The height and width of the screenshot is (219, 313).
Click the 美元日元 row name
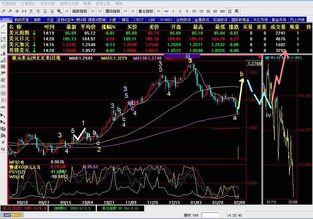coord(19,39)
